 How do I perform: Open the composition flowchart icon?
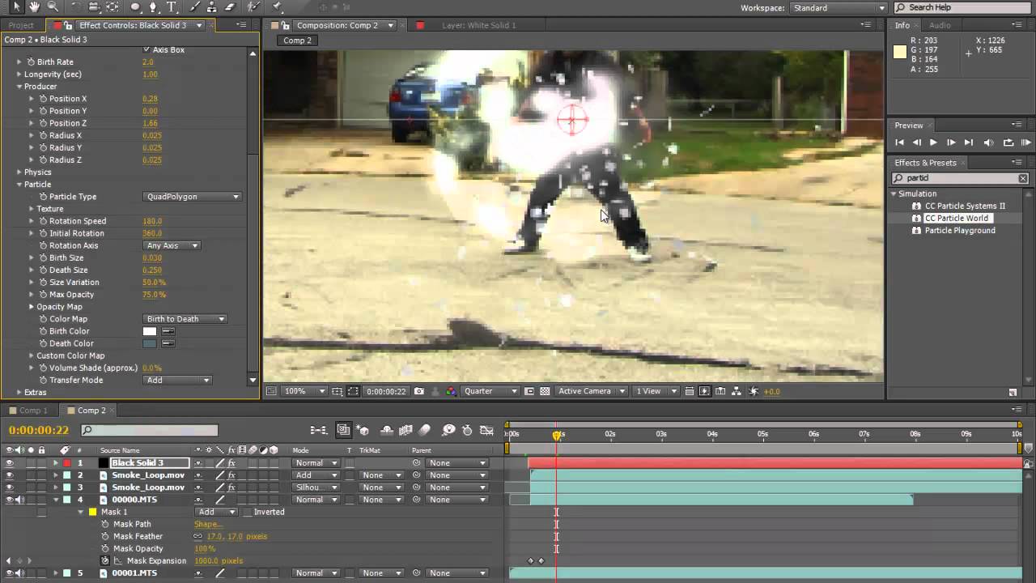tap(737, 391)
